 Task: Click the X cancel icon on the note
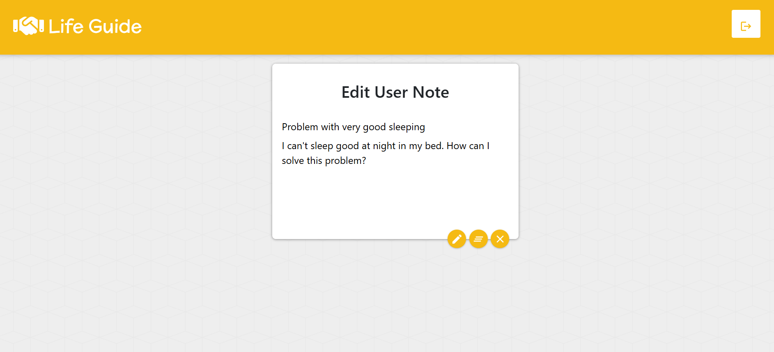coord(500,239)
